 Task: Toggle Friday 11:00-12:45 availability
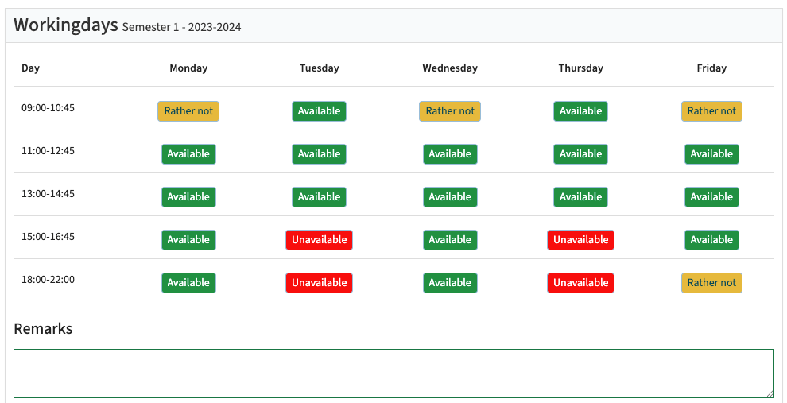pos(711,154)
